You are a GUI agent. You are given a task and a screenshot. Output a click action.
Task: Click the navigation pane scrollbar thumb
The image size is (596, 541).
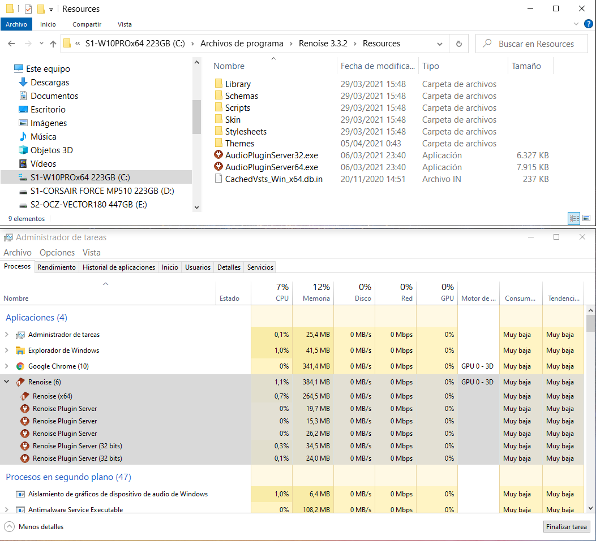pyautogui.click(x=196, y=116)
